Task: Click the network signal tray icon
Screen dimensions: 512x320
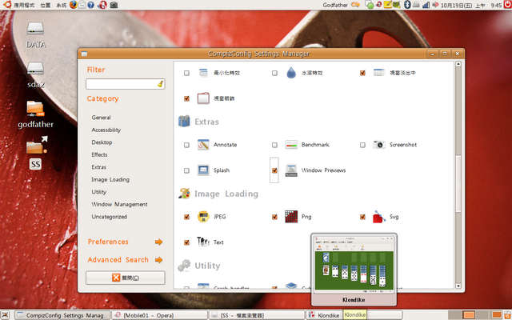Action: [x=426, y=5]
